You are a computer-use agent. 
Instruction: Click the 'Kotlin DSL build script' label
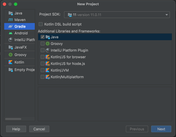pos(63,24)
